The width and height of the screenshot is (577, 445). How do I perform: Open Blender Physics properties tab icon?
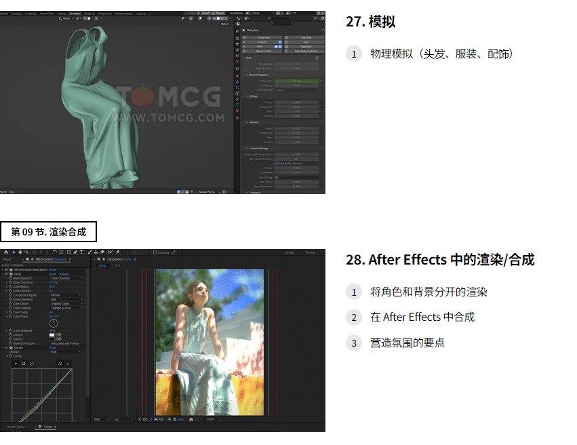(237, 93)
